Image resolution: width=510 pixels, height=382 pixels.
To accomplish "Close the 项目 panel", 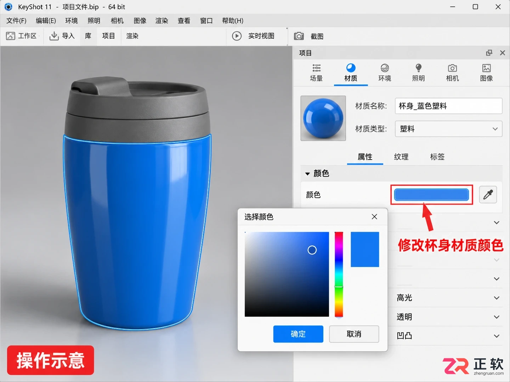I will coord(502,53).
